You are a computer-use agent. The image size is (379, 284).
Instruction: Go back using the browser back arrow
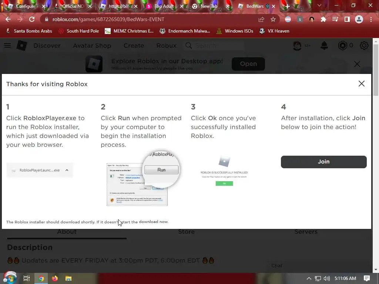8,19
